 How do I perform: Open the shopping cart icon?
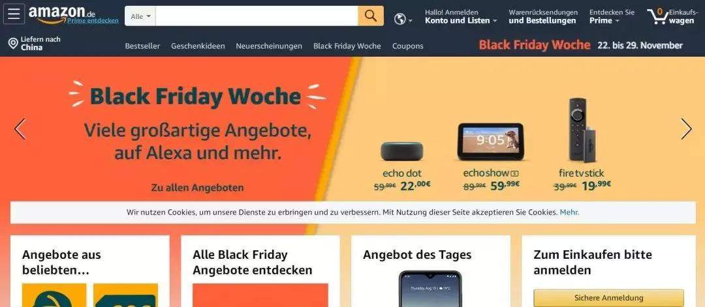[x=671, y=16]
